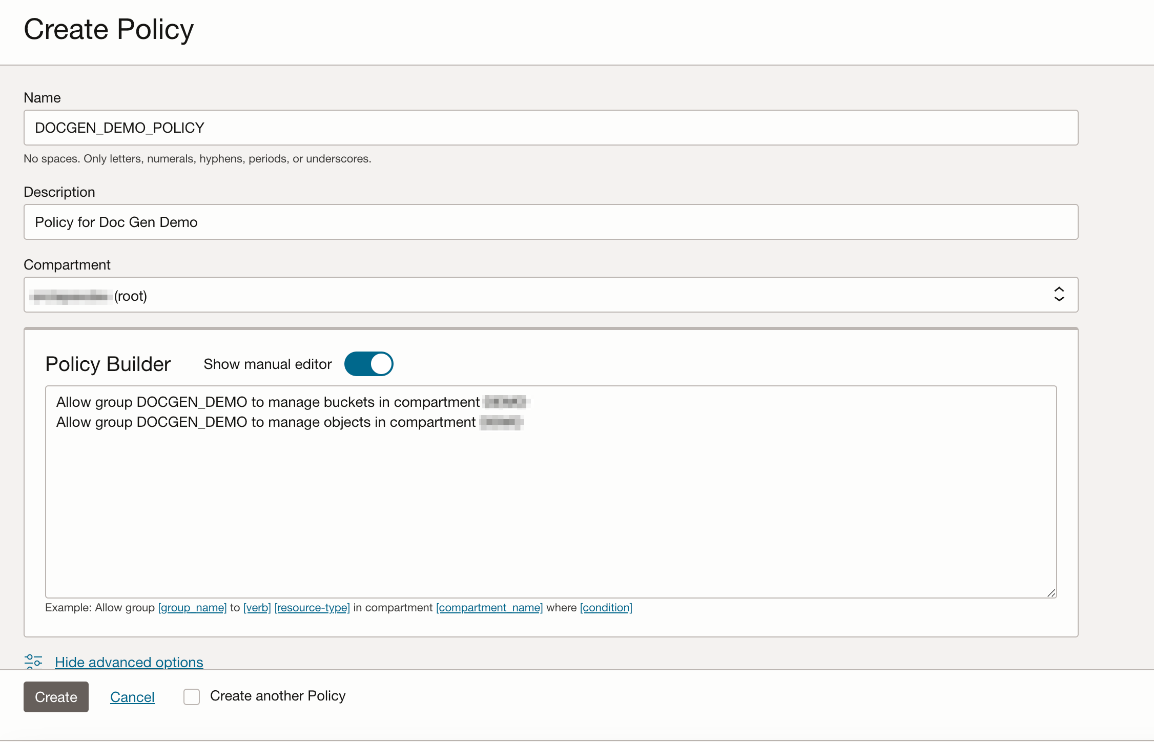Viewport: 1154px width, 742px height.
Task: Click the Policy Builder heading
Action: pos(108,364)
